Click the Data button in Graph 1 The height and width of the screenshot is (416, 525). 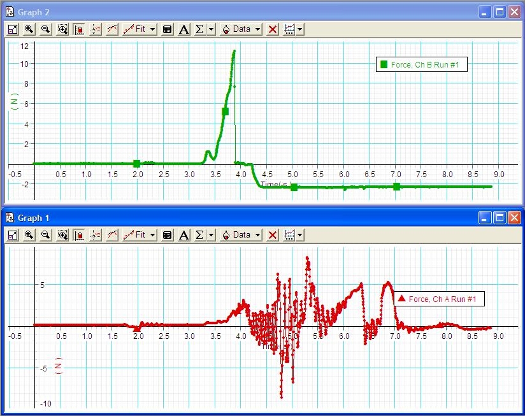[236, 235]
